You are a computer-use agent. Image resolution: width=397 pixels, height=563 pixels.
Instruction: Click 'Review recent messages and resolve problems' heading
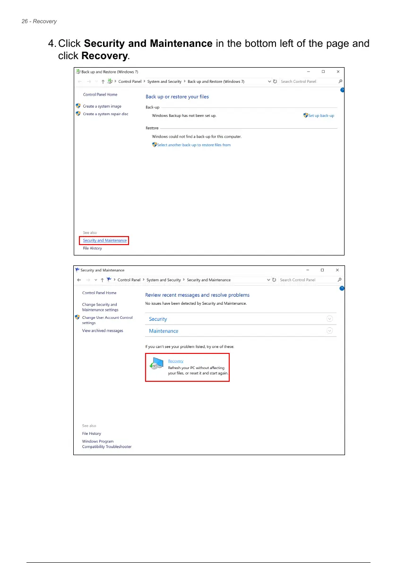[197, 295]
